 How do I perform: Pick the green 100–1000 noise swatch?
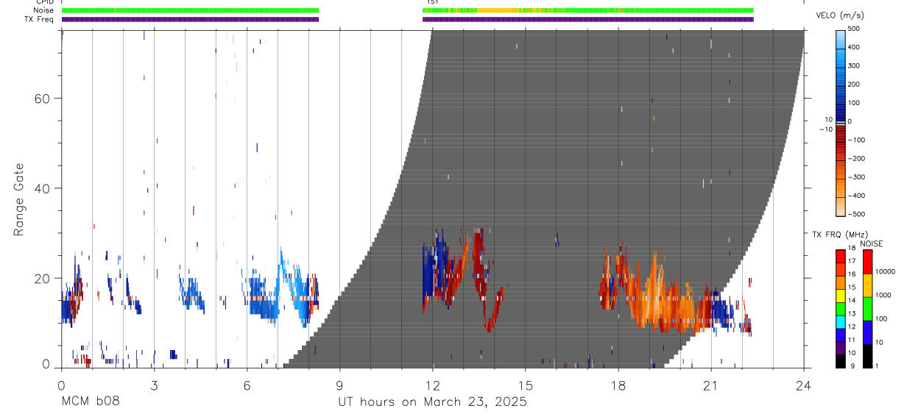[867, 309]
